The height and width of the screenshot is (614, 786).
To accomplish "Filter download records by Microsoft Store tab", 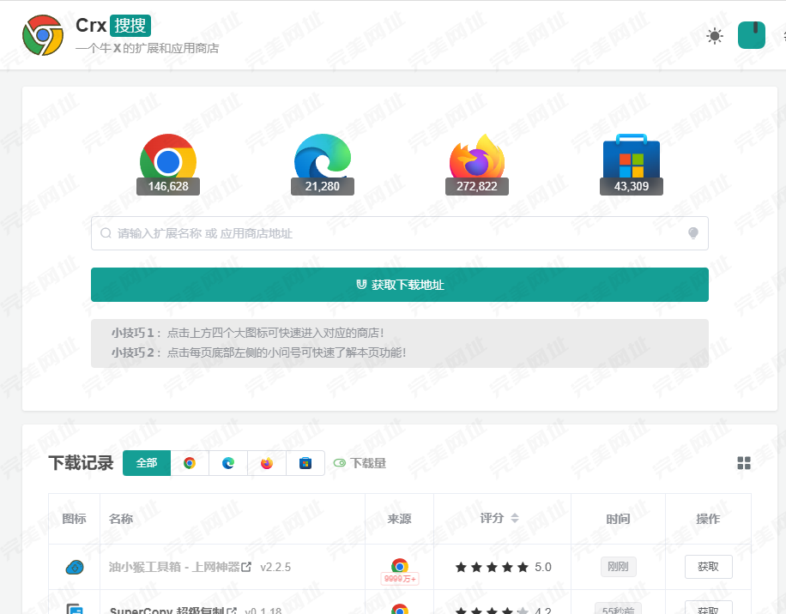I will click(x=305, y=463).
